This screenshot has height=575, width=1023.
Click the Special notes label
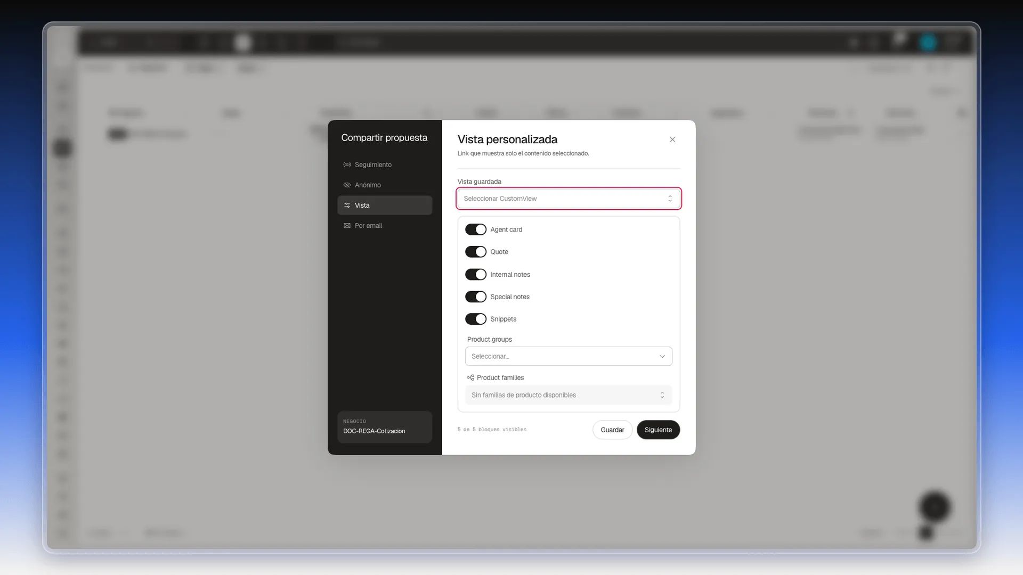click(510, 297)
